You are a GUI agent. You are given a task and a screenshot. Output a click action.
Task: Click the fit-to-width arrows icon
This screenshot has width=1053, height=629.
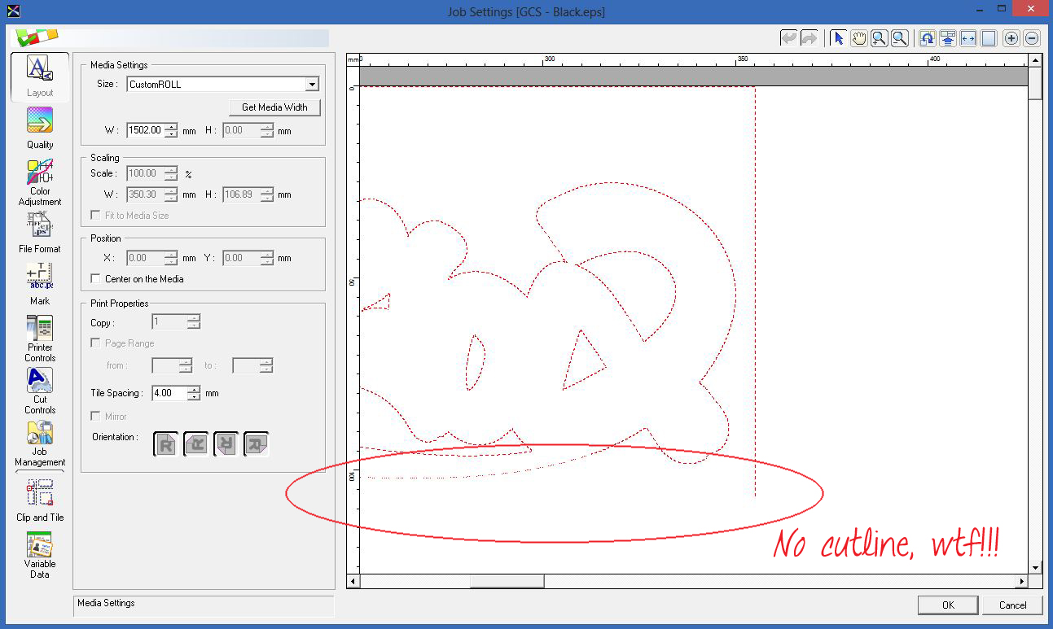click(x=967, y=38)
